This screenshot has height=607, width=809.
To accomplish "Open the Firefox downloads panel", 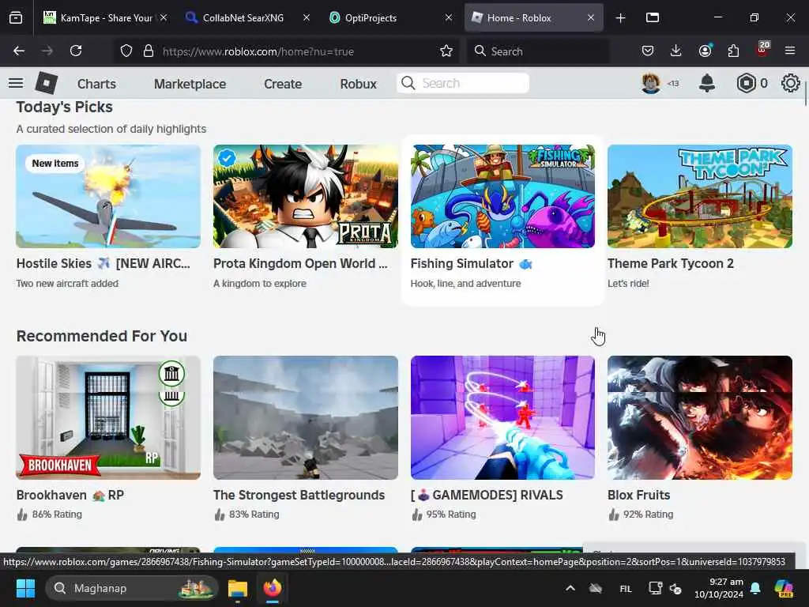I will click(x=676, y=51).
